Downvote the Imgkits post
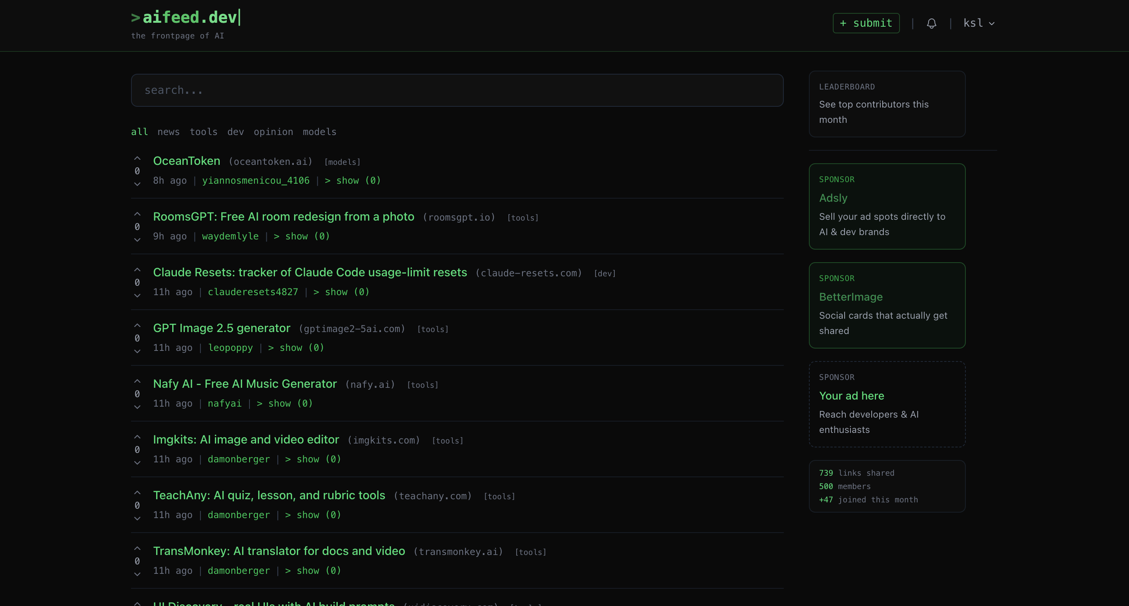This screenshot has height=606, width=1129. point(137,463)
